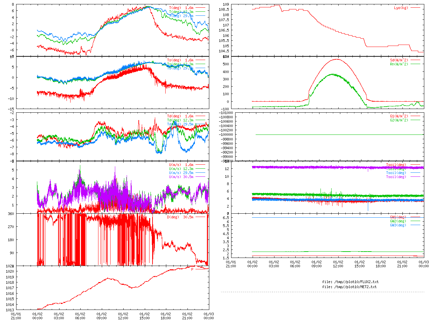This screenshot has height=322, width=430.
Task: Select the GW3(deg) legend entry
Action: 398,225
